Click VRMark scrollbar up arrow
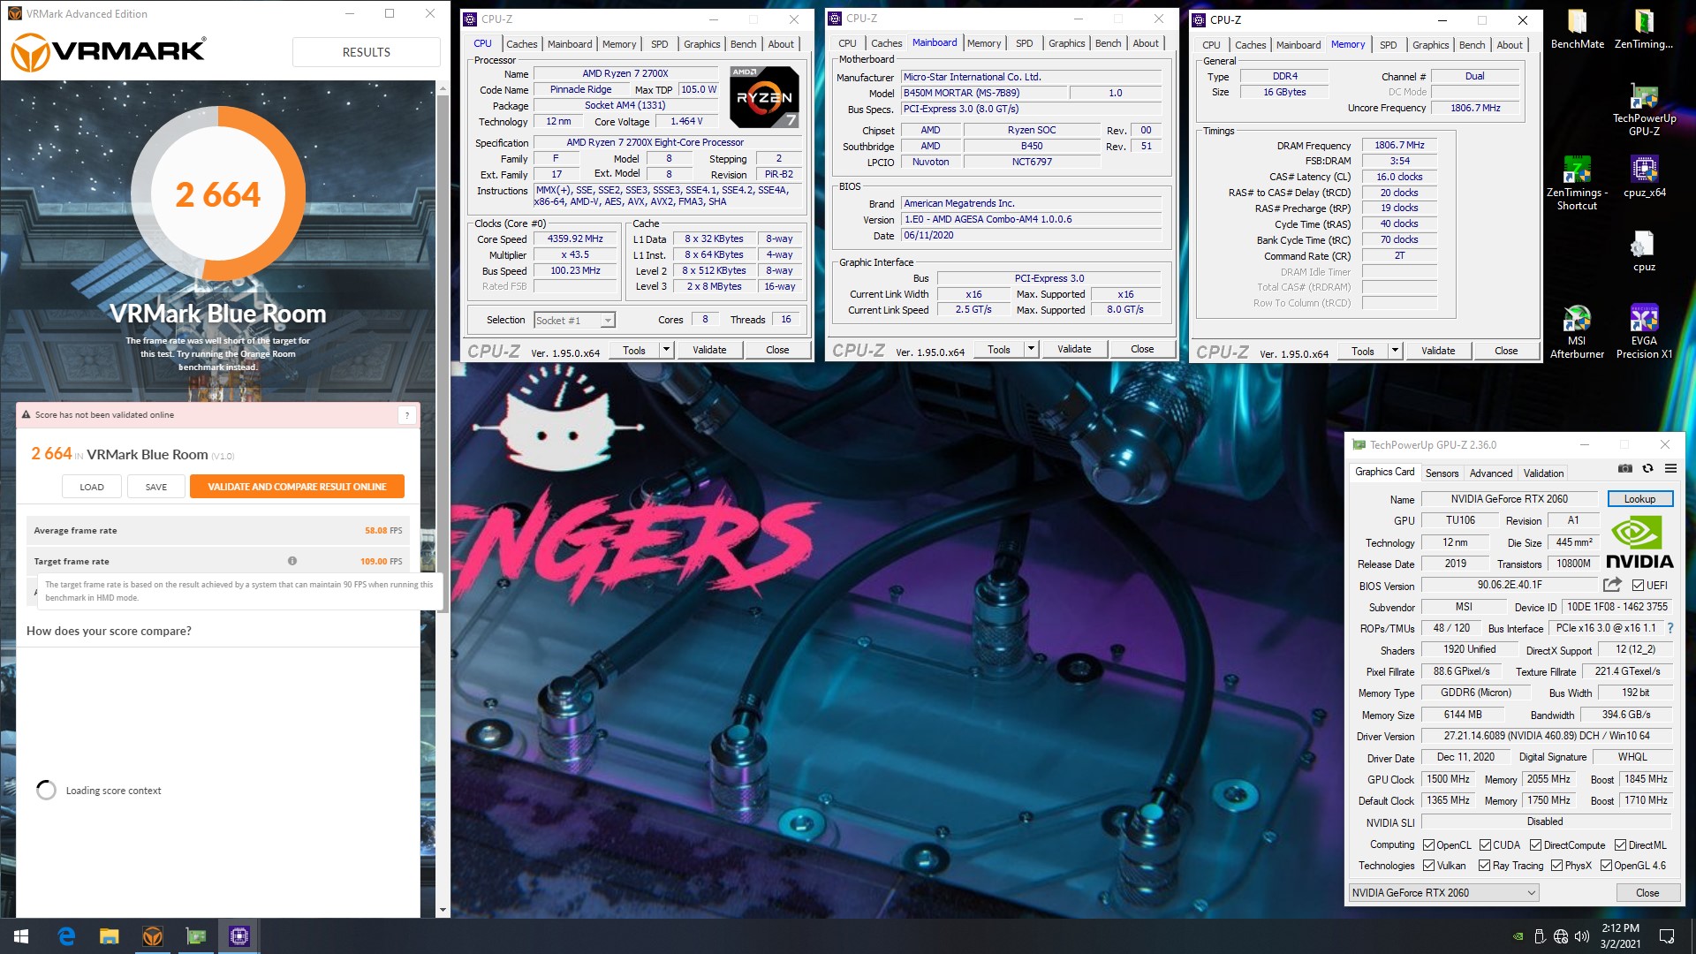Screen dimensions: 1696x954 pos(443,87)
